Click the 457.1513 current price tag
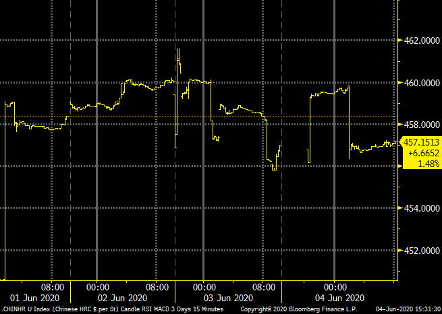The height and width of the screenshot is (314, 442). pos(422,142)
